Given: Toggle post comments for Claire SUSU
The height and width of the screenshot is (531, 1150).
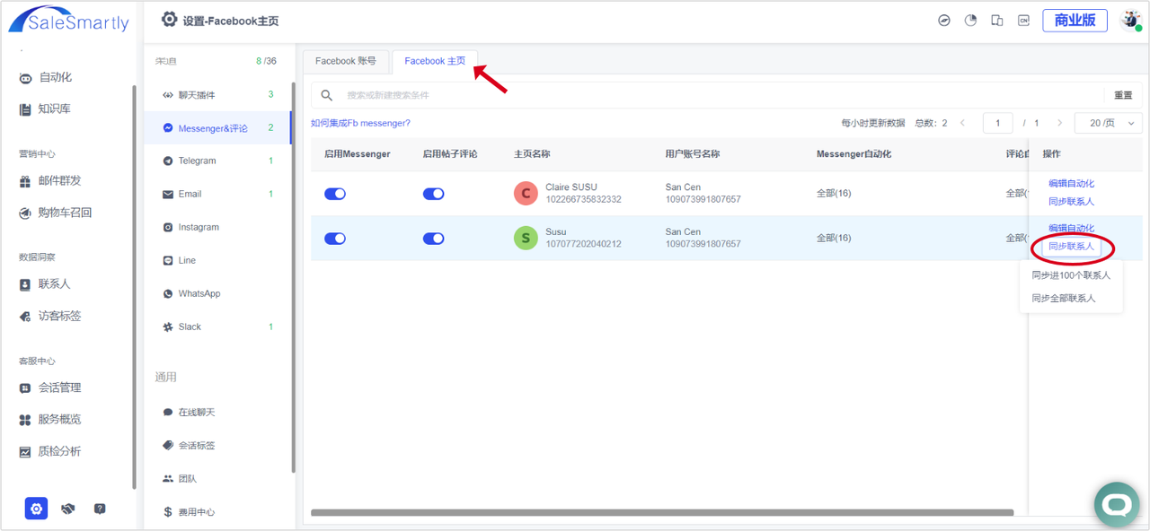Looking at the screenshot, I should coord(433,194).
